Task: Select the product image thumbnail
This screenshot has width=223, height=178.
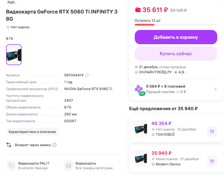Action: click(x=14, y=55)
